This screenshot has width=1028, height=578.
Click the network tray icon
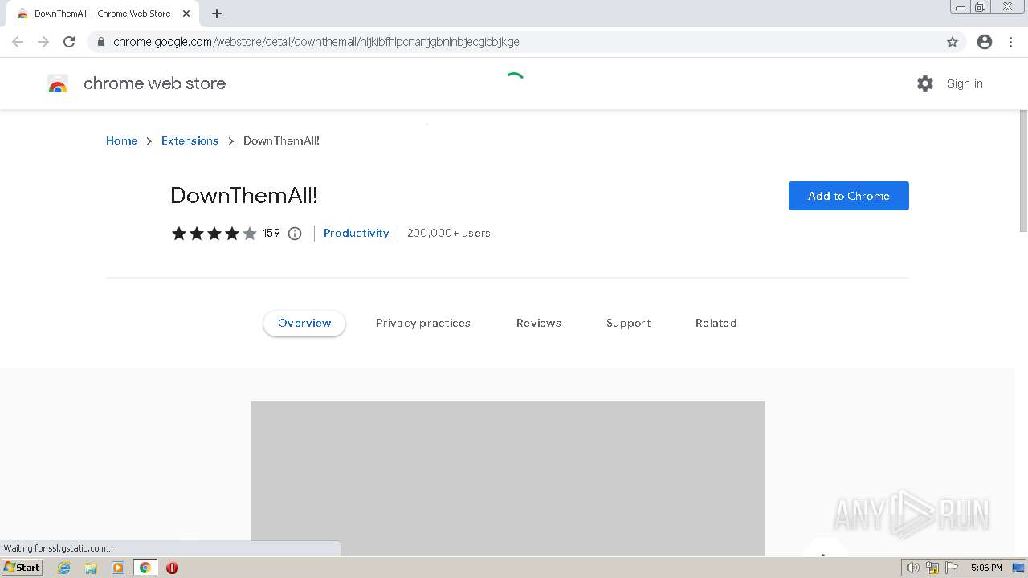tap(932, 568)
